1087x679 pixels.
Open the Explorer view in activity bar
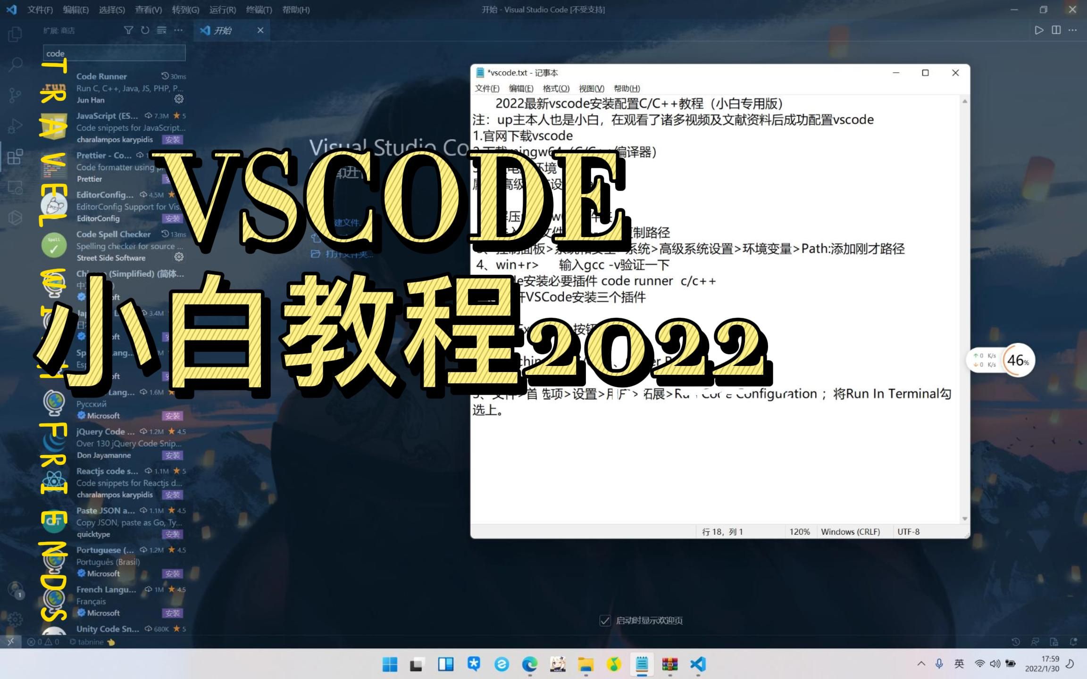point(15,34)
